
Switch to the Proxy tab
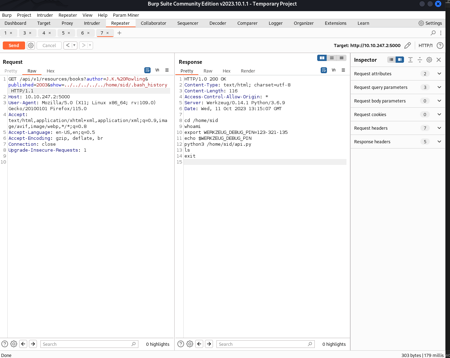pyautogui.click(x=67, y=23)
